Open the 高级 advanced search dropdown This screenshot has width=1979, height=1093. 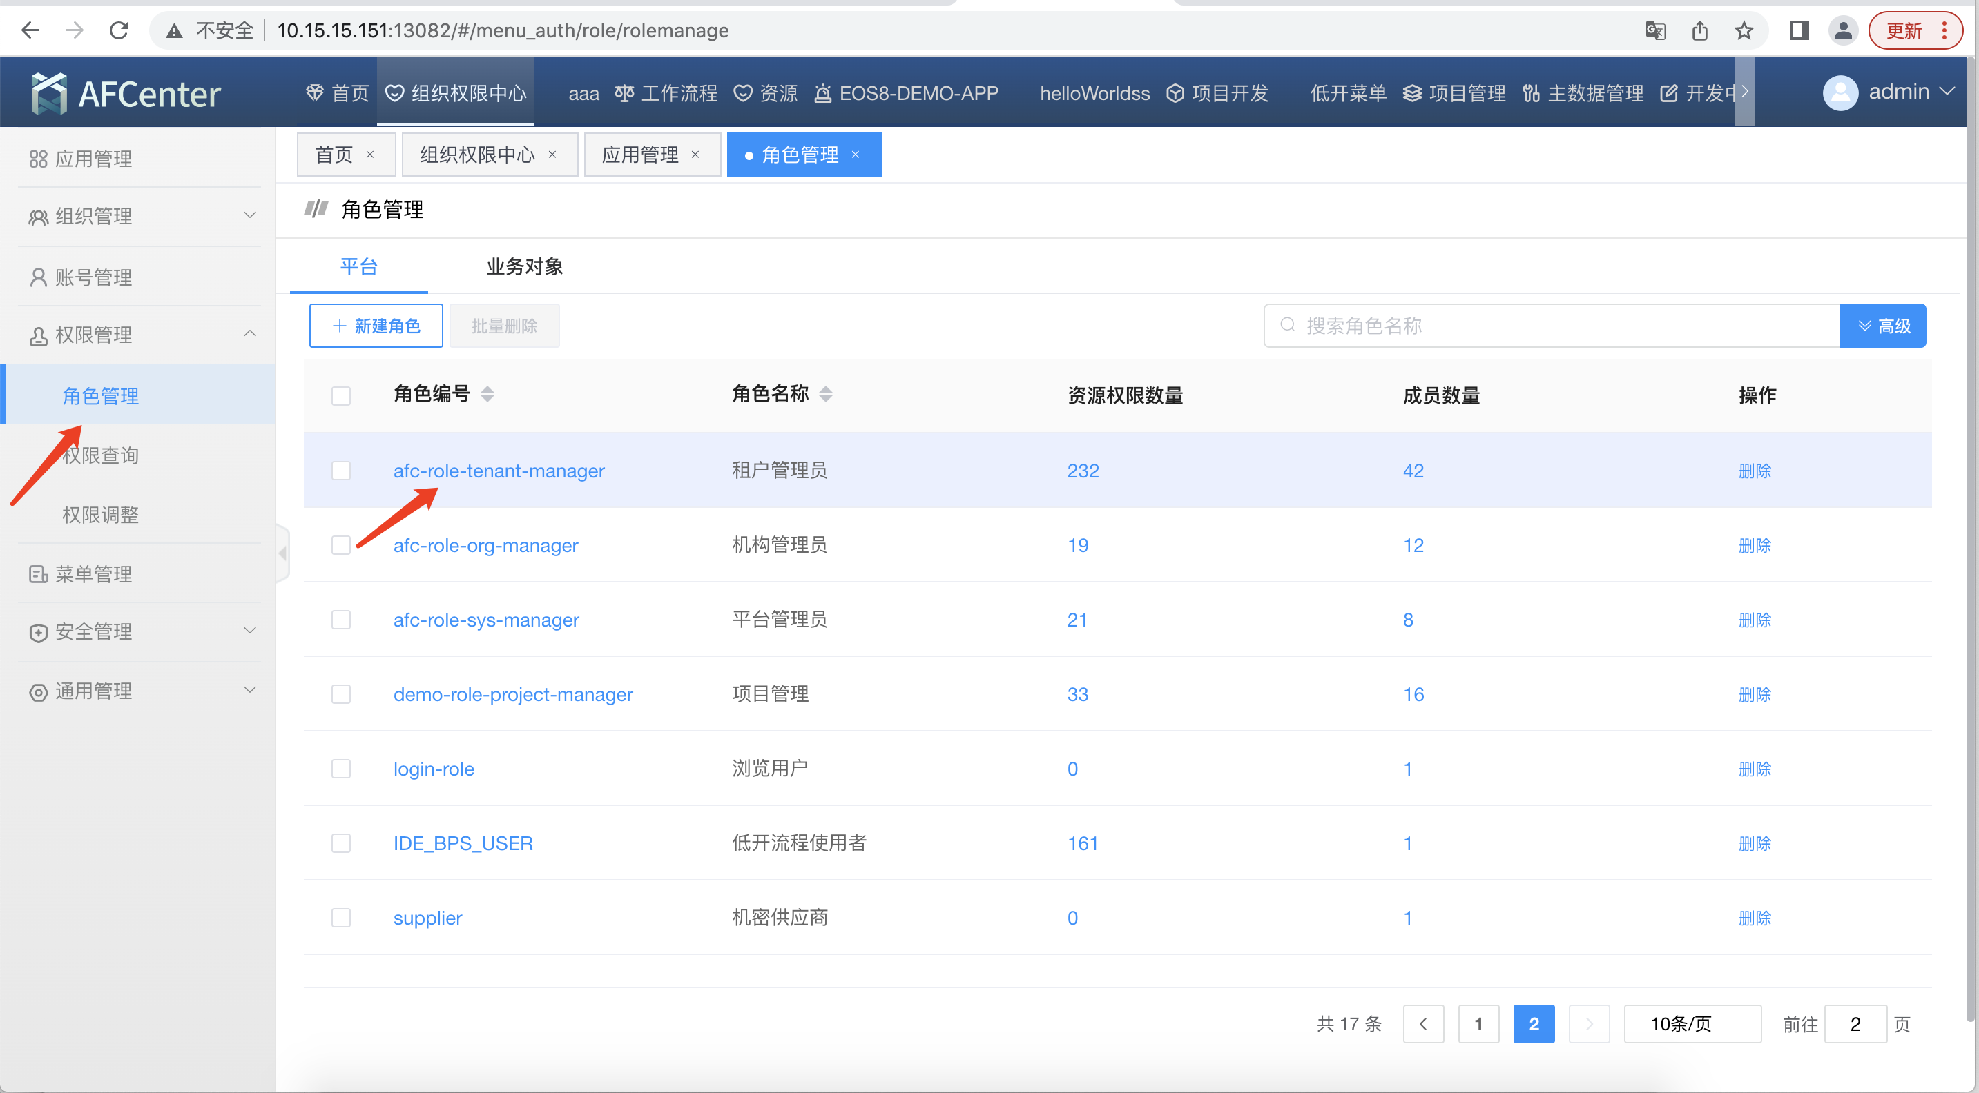tap(1883, 326)
